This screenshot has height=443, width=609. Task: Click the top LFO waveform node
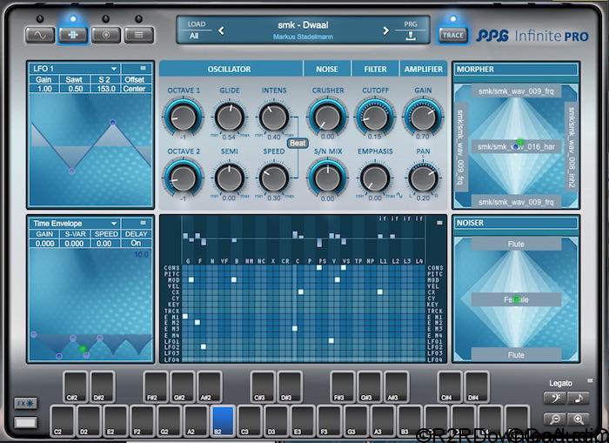point(112,122)
